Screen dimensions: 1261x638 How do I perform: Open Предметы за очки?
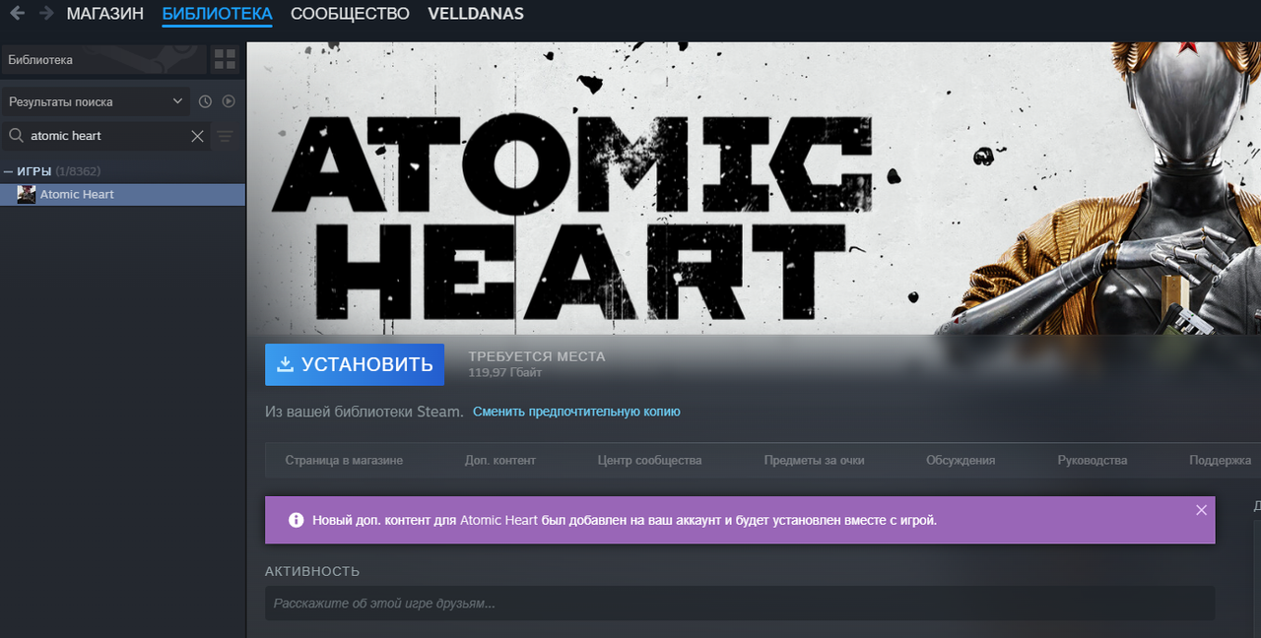(x=814, y=460)
